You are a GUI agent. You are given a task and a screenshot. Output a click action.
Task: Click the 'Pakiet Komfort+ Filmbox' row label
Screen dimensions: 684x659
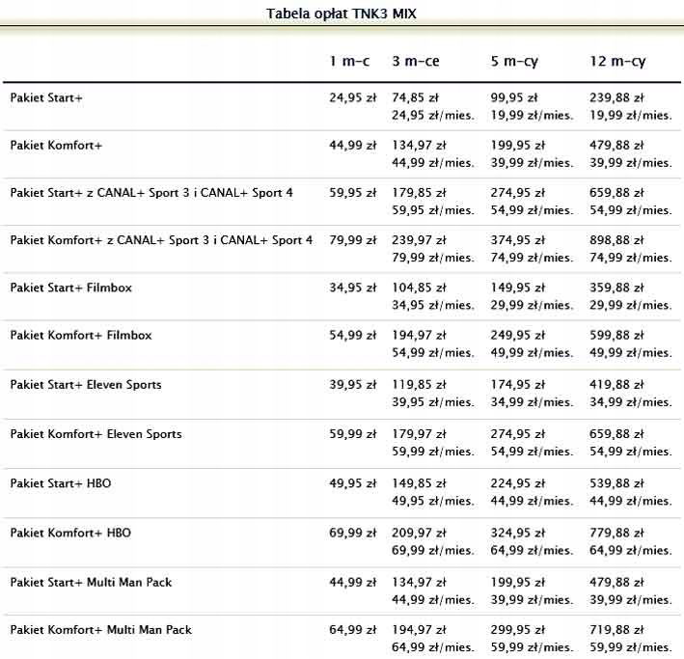[81, 335]
